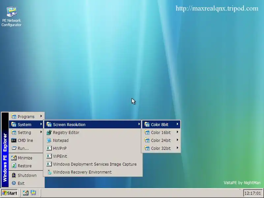Open the Programs menu entry

(26, 116)
